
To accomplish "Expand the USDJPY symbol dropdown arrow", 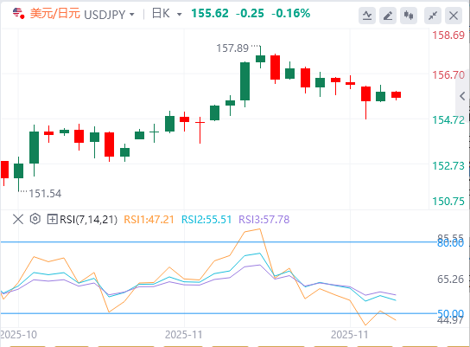I will point(132,14).
